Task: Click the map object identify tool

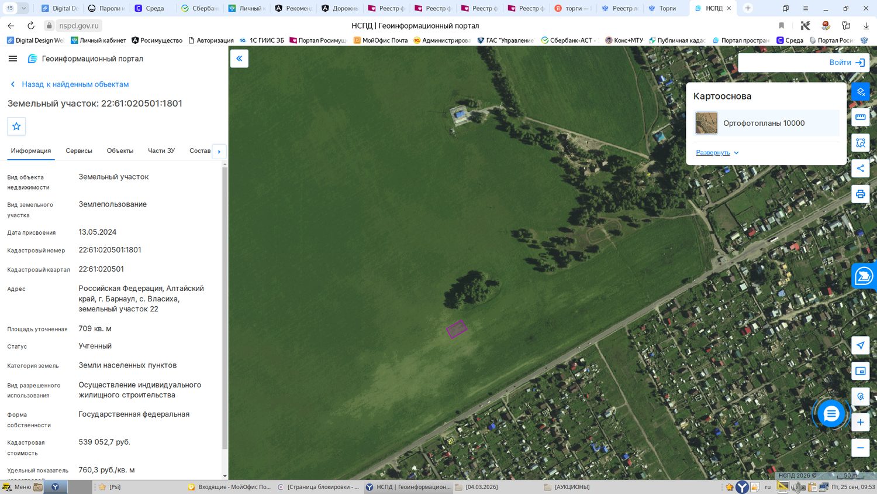Action: pyautogui.click(x=861, y=396)
